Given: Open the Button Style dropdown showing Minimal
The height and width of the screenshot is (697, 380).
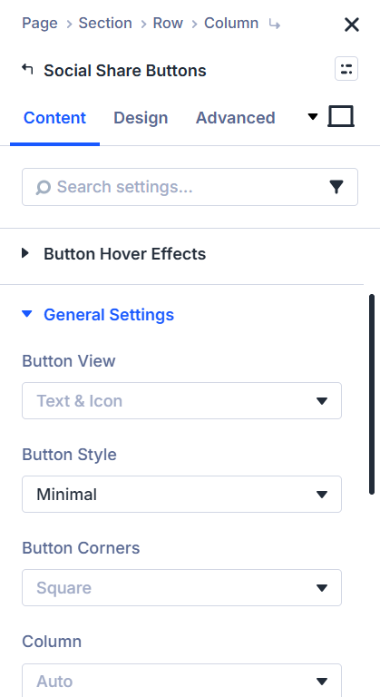Looking at the screenshot, I should click(x=181, y=494).
